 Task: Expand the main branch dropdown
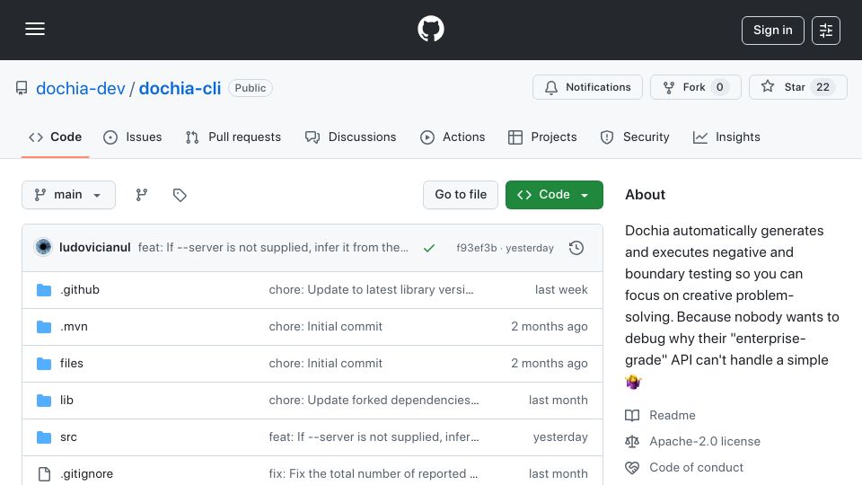69,195
